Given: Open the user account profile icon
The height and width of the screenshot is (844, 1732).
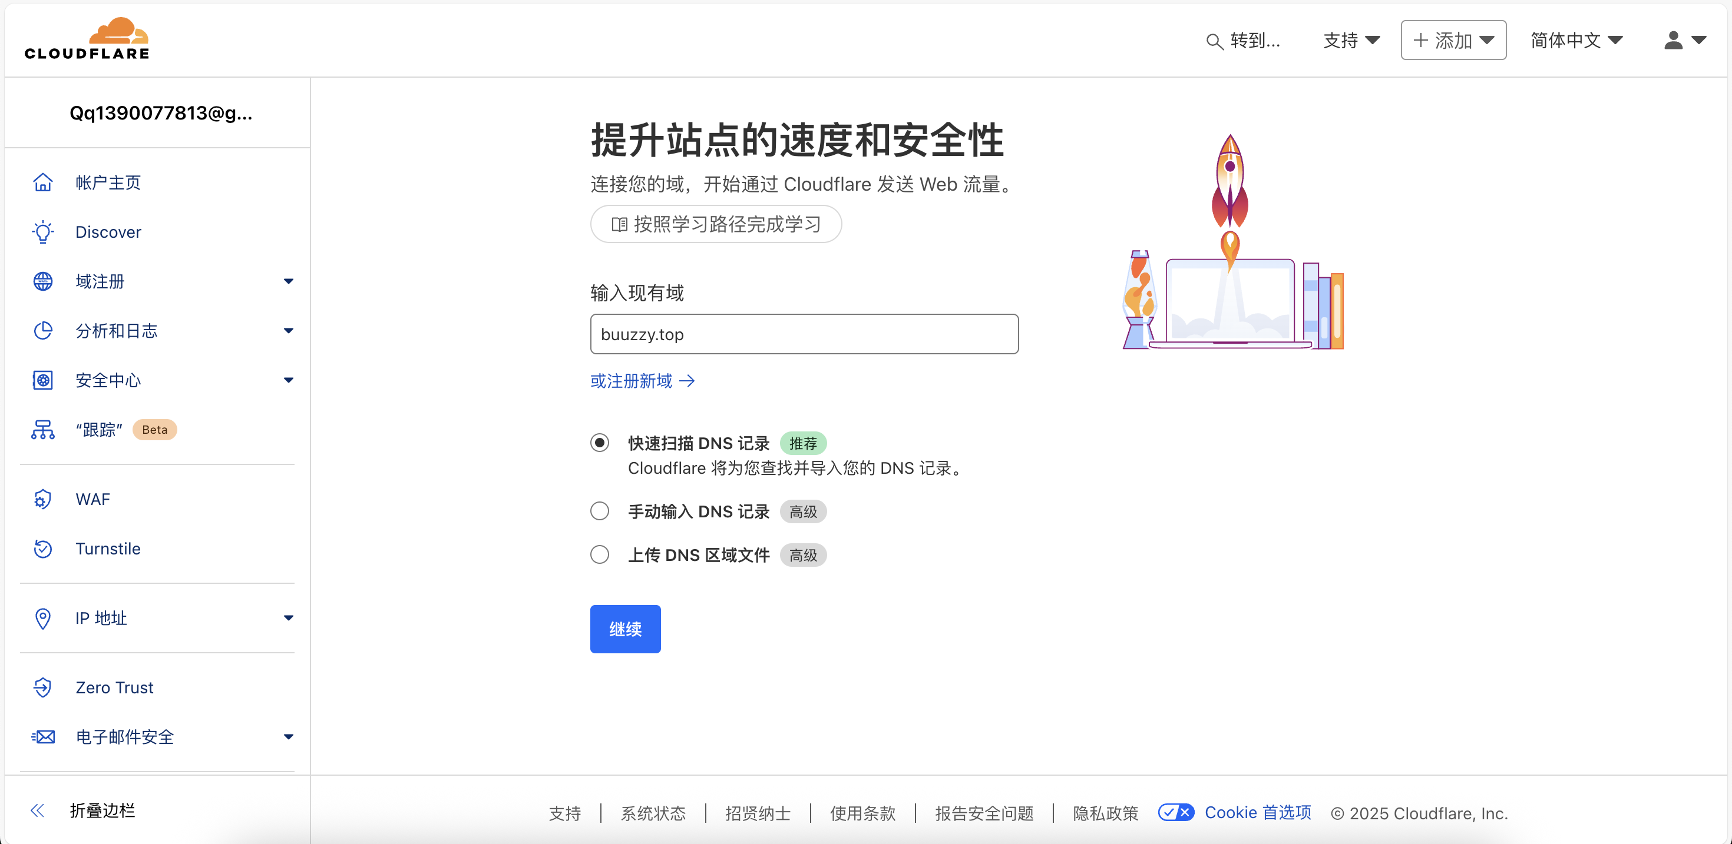Looking at the screenshot, I should (x=1674, y=41).
